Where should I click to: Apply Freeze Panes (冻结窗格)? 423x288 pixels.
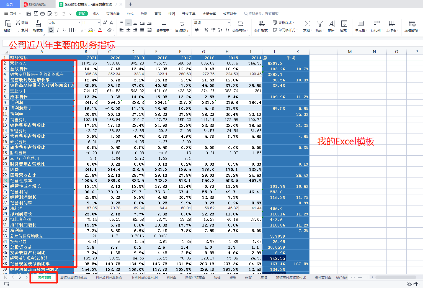pos(412,26)
